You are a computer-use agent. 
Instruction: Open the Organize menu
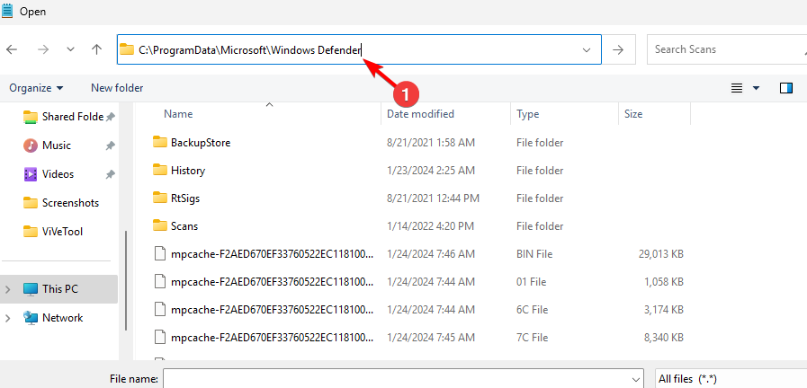tap(36, 88)
